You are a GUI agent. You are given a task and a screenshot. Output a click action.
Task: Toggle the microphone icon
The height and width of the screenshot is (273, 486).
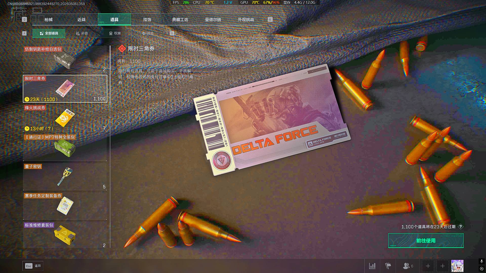coord(481,261)
